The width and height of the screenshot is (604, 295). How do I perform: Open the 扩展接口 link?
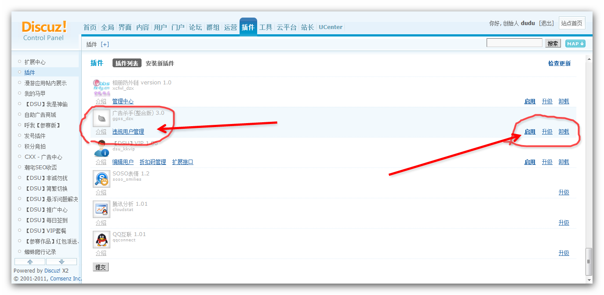[183, 162]
